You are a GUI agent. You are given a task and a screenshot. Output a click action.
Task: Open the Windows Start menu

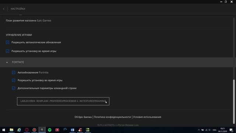[4, 130]
